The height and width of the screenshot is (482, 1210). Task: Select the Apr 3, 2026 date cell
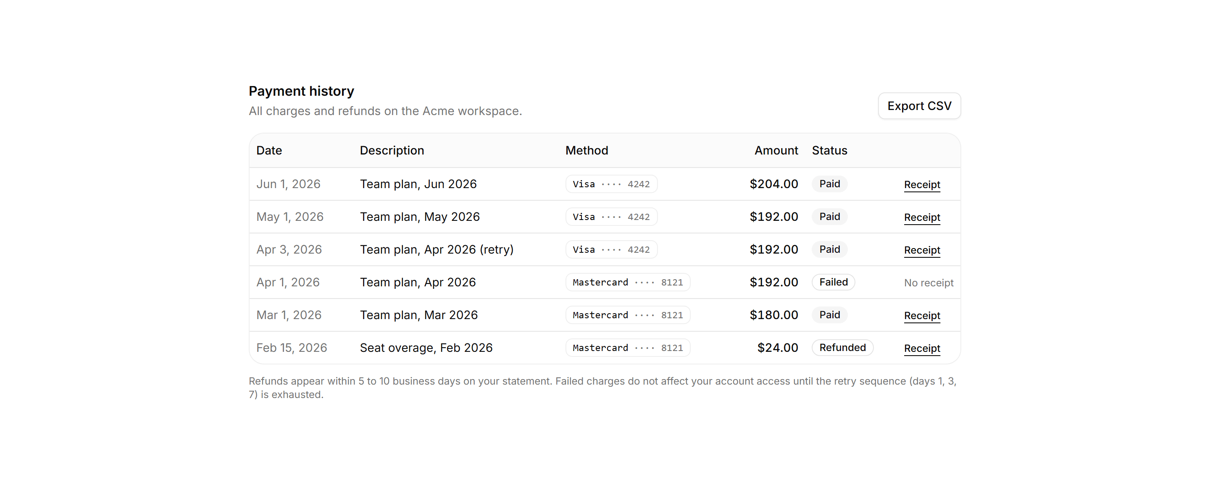click(289, 250)
